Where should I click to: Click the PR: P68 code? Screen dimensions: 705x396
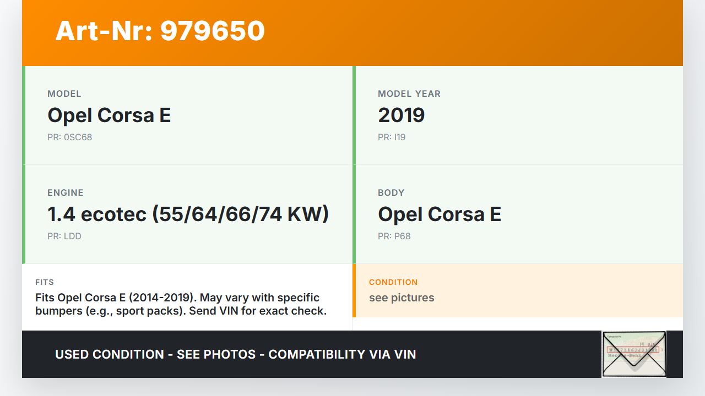click(394, 236)
